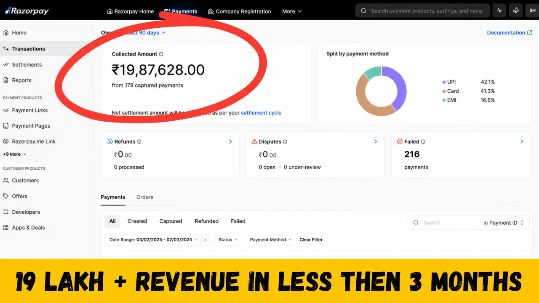
Task: Open Company Registration in top navigation
Action: click(x=240, y=11)
